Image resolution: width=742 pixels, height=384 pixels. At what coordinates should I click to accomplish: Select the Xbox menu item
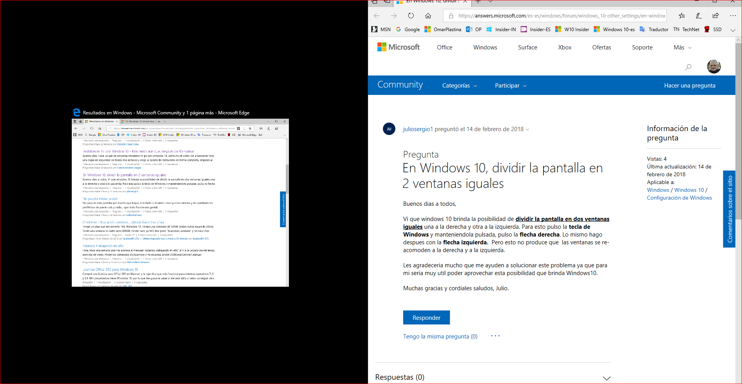(x=565, y=47)
